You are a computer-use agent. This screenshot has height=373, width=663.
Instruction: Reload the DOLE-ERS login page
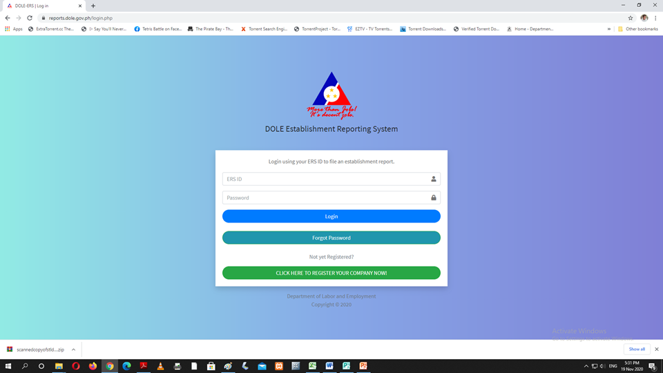click(30, 18)
